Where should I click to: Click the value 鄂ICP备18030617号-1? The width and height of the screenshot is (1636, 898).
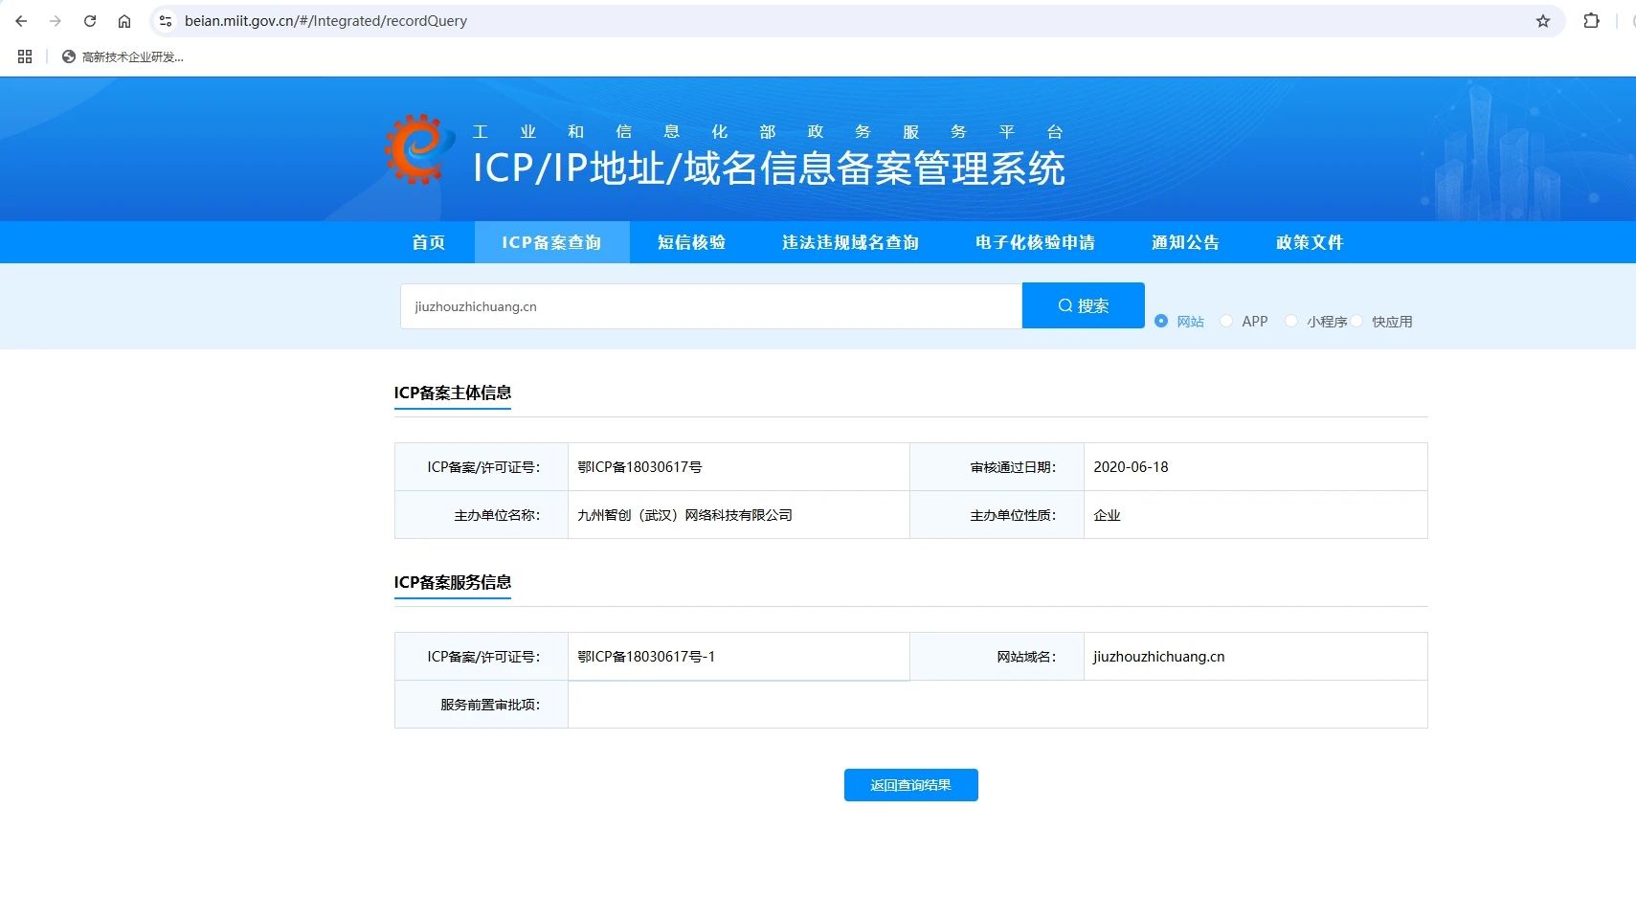pyautogui.click(x=646, y=657)
